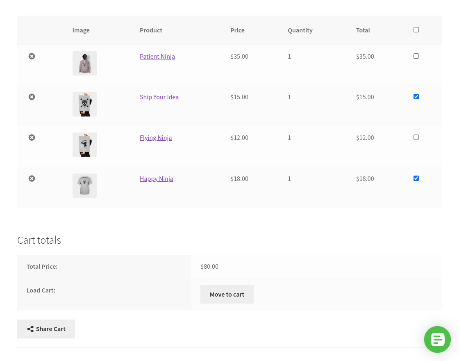Remove Happy Ninja using its delete icon
This screenshot has height=361, width=459.
[32, 178]
